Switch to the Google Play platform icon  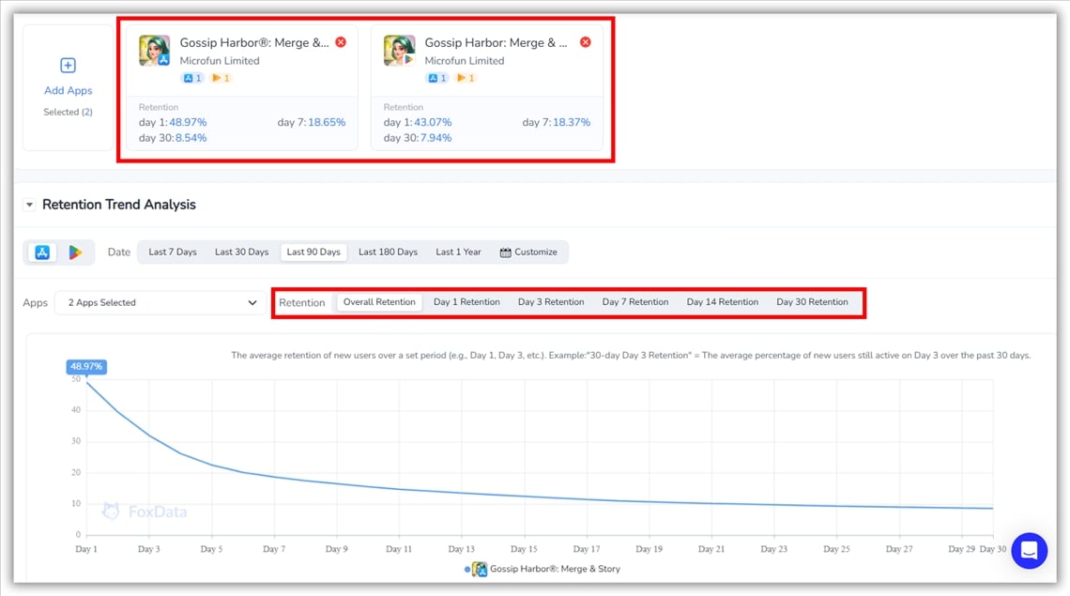click(75, 252)
